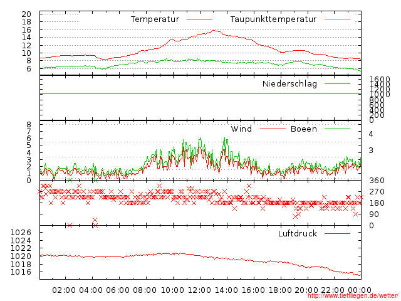Click the red line sample beside Wind
This screenshot has width=401, height=301.
coord(273,129)
